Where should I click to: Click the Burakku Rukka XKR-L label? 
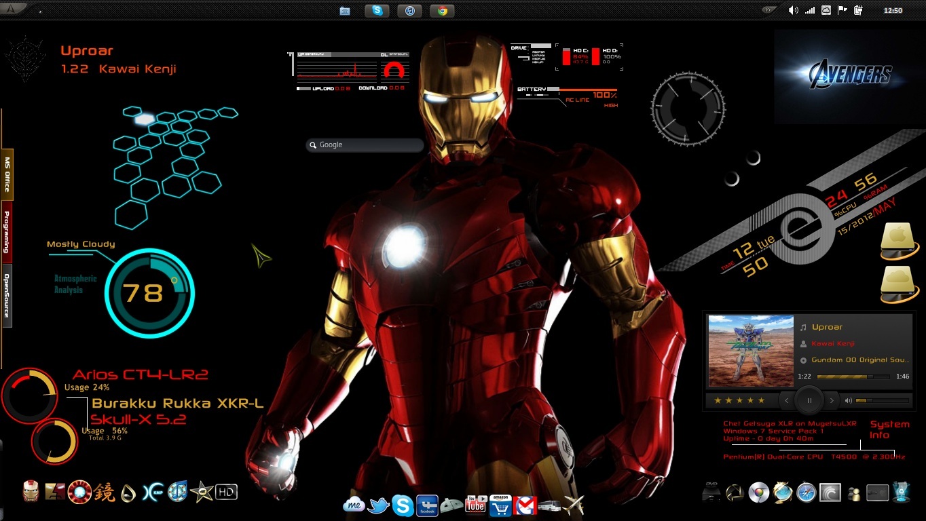click(x=178, y=403)
